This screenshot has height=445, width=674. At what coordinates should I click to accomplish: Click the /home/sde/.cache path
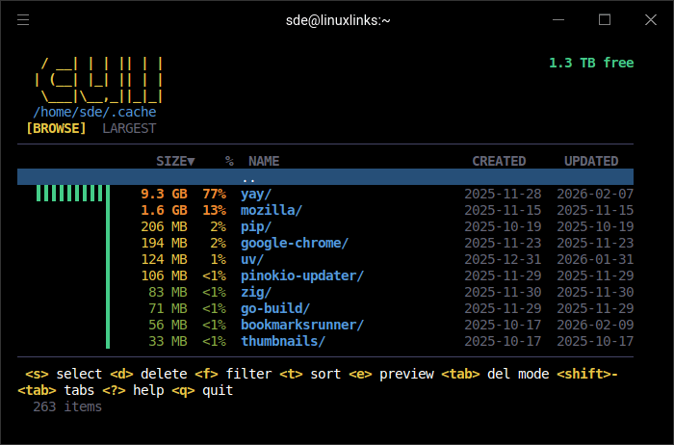click(94, 113)
